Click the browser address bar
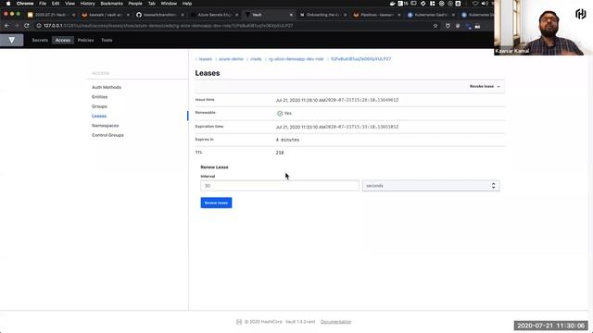The height and width of the screenshot is (333, 593). click(234, 26)
